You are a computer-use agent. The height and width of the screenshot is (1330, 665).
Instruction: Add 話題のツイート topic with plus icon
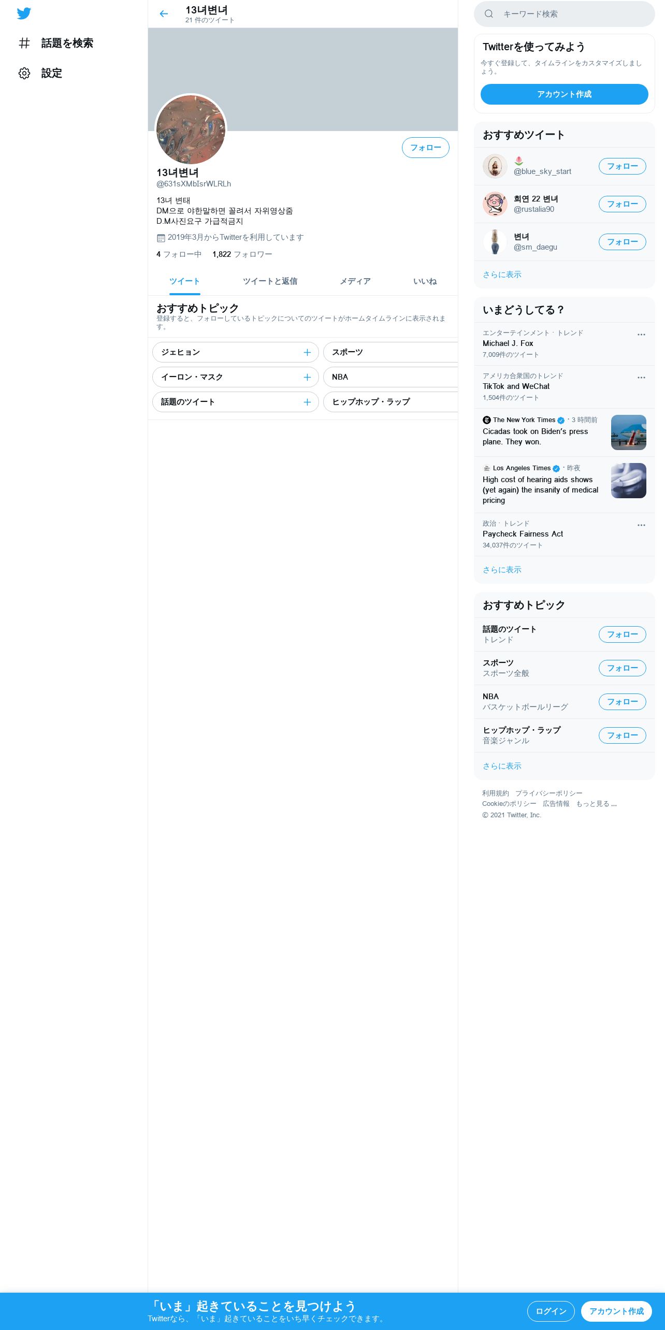pos(307,402)
